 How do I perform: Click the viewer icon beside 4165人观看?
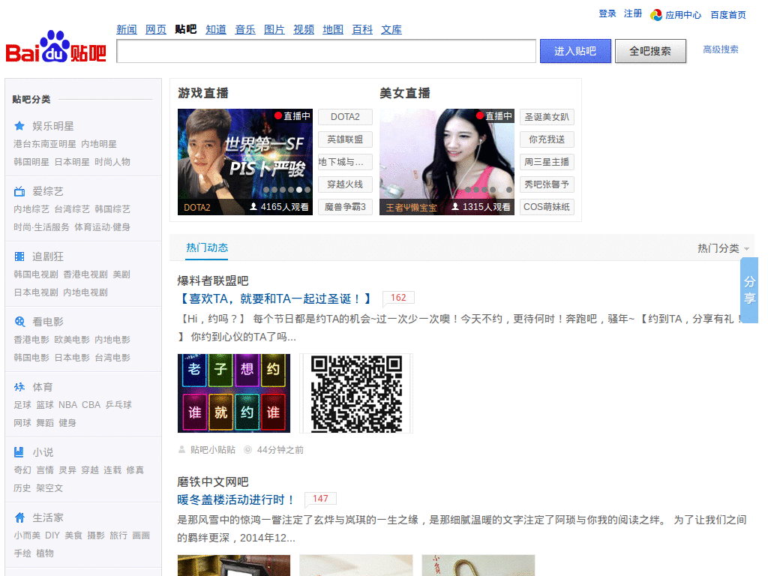(x=253, y=207)
